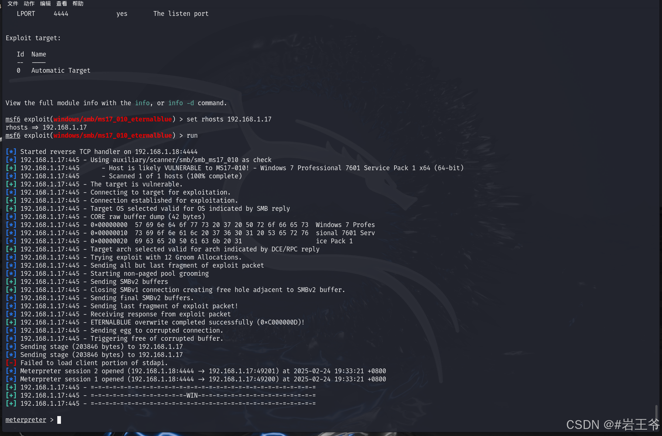662x436 pixels.
Task: Click 'Using auxiliary/scanner/smb/smb_ms17_010 as check' line
Action: pyautogui.click(x=139, y=160)
